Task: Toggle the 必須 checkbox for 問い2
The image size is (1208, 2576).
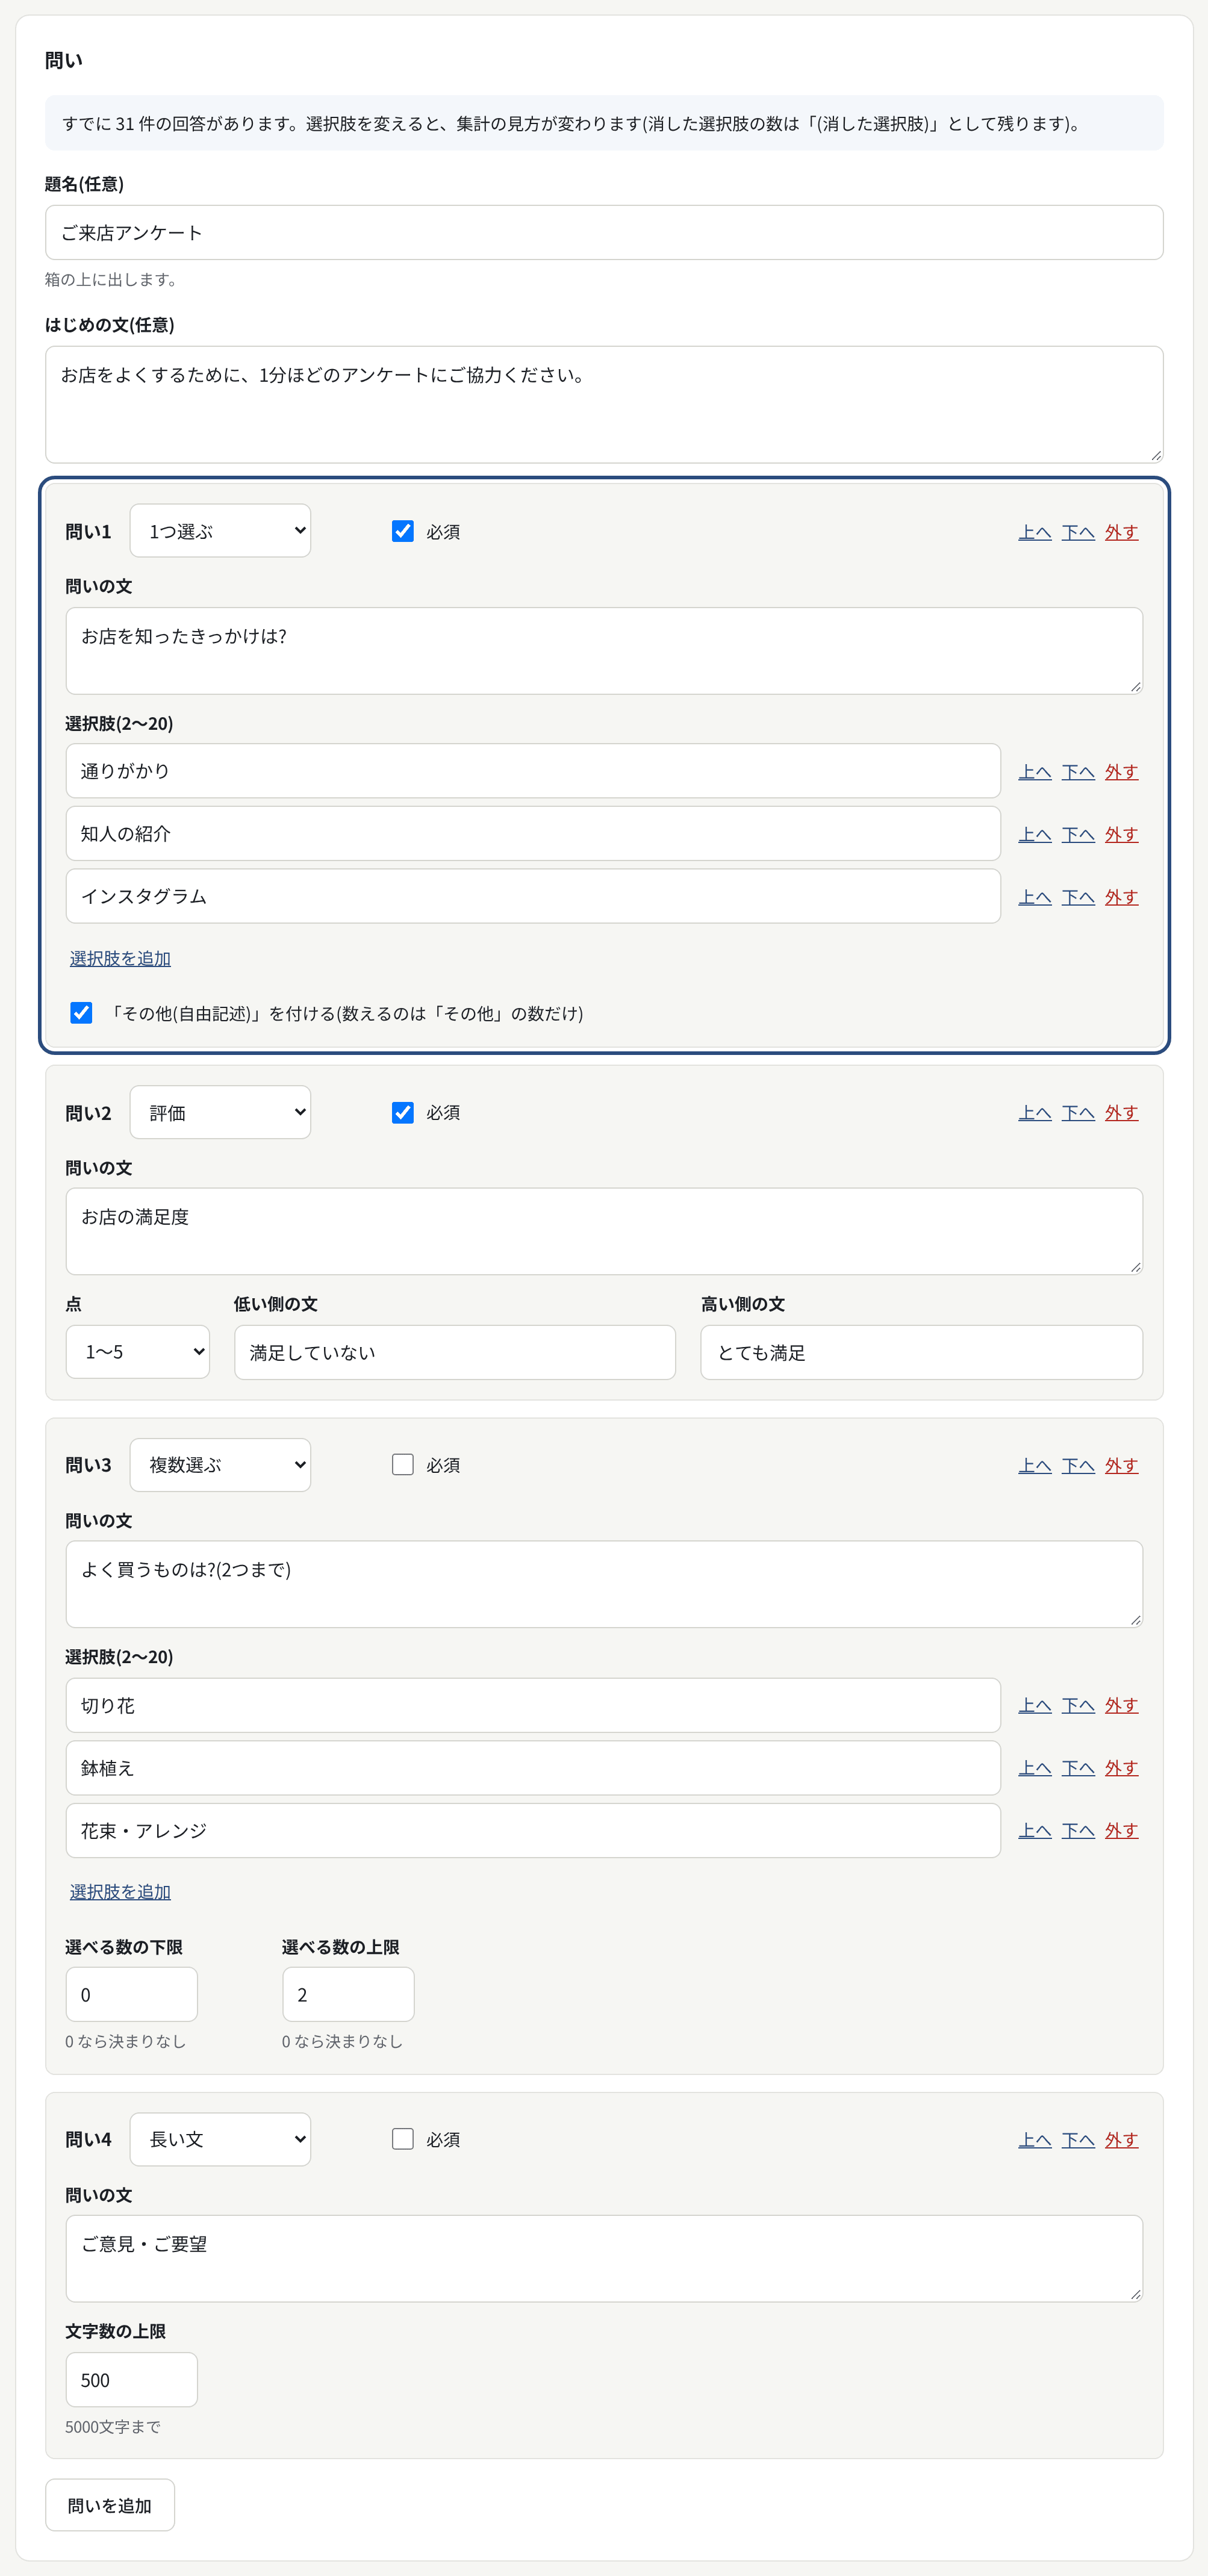Action: point(402,1112)
